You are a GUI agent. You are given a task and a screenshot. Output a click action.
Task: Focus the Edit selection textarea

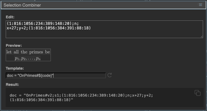tap(104, 29)
